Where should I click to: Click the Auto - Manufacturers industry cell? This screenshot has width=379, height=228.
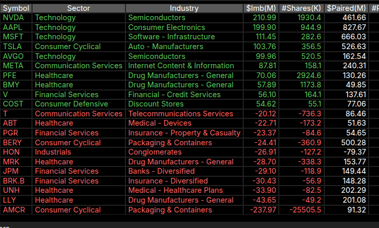point(184,47)
